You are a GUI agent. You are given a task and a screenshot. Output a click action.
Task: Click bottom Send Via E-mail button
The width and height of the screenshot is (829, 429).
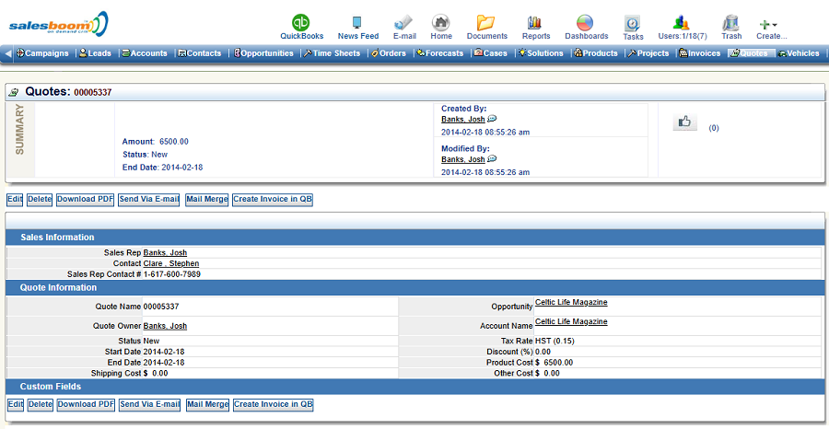pyautogui.click(x=149, y=404)
